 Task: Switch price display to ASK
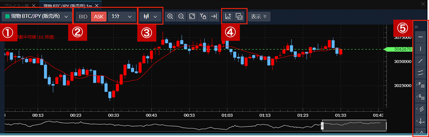click(x=99, y=17)
